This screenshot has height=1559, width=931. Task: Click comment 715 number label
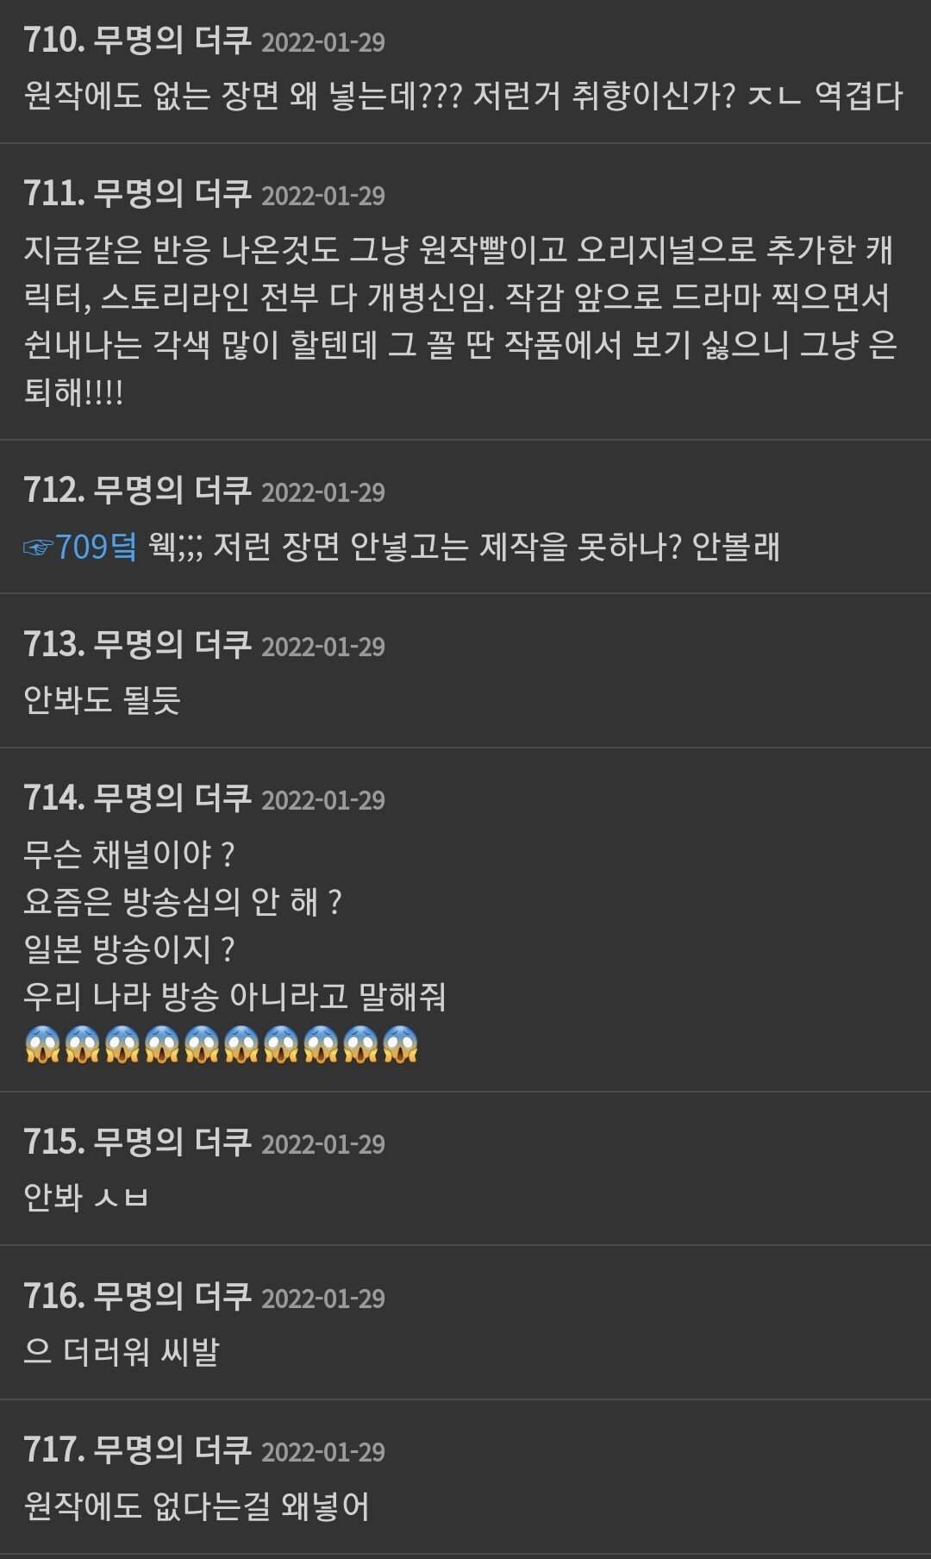click(x=53, y=1143)
